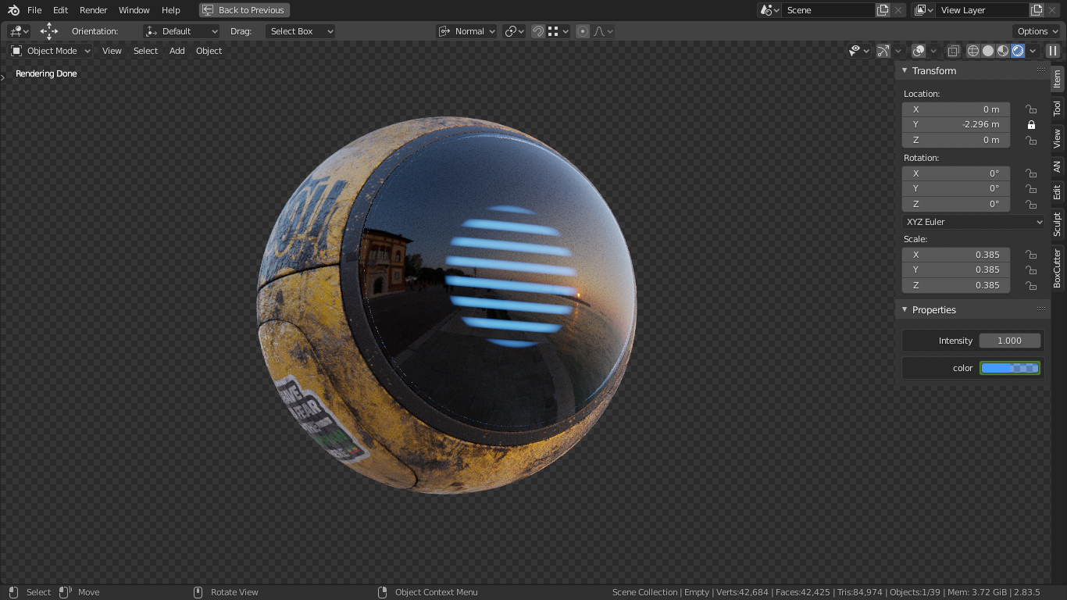Click the Back to Previous button

pyautogui.click(x=244, y=10)
